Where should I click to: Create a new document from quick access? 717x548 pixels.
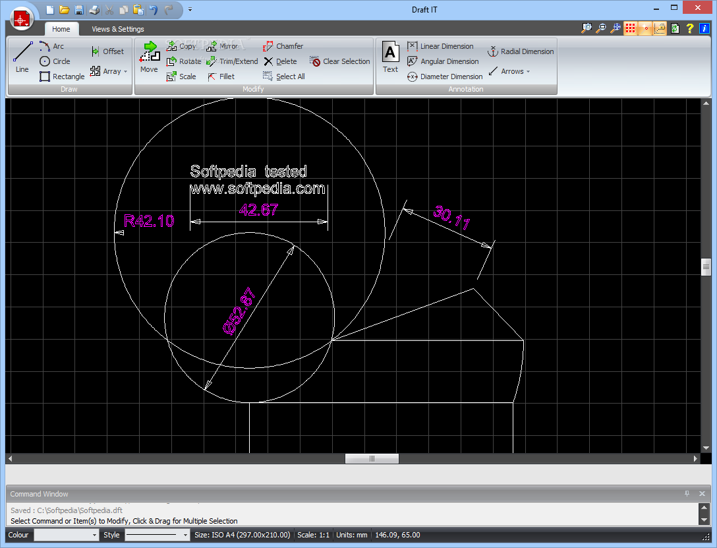tap(50, 10)
